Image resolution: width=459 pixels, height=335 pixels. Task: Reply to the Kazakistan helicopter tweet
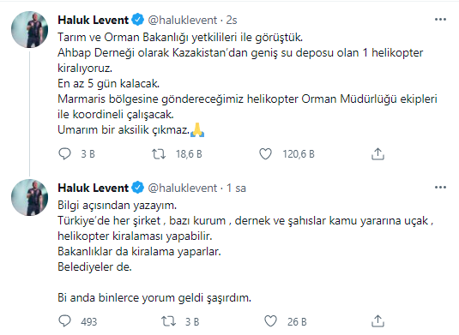[64, 153]
